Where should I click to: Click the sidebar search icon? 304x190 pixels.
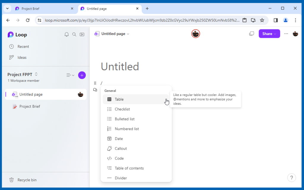[x=74, y=35]
